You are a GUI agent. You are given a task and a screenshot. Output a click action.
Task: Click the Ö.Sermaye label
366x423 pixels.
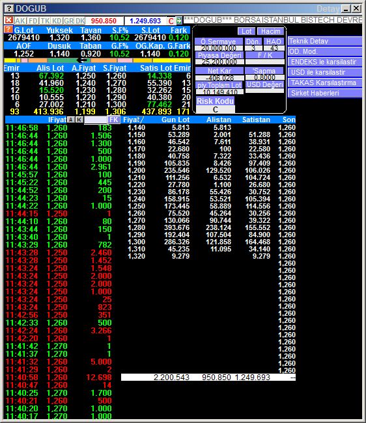(218, 42)
